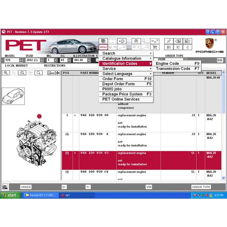Viewport: 227px width, 227px height.
Task: Click red position marker 1 on engine
Action: coord(39,116)
